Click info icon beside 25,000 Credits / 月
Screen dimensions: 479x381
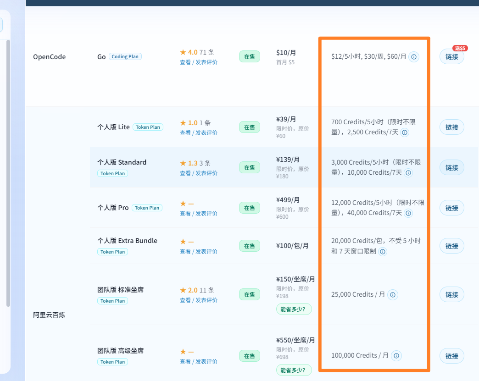click(x=393, y=295)
